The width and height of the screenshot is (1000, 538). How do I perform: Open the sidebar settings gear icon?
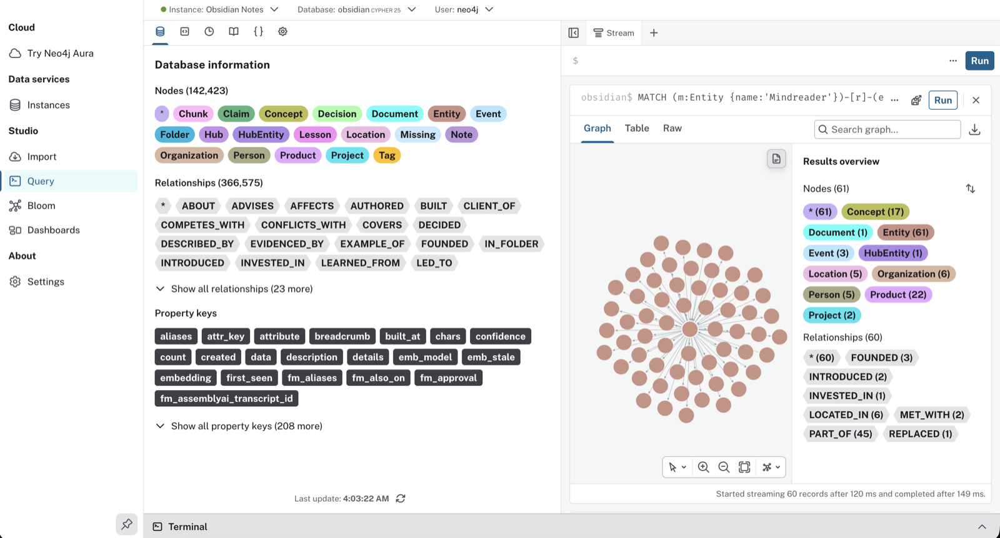(282, 31)
